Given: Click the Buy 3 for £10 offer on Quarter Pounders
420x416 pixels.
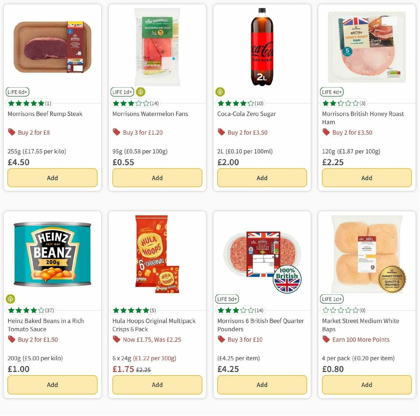Looking at the screenshot, I should coord(244,339).
